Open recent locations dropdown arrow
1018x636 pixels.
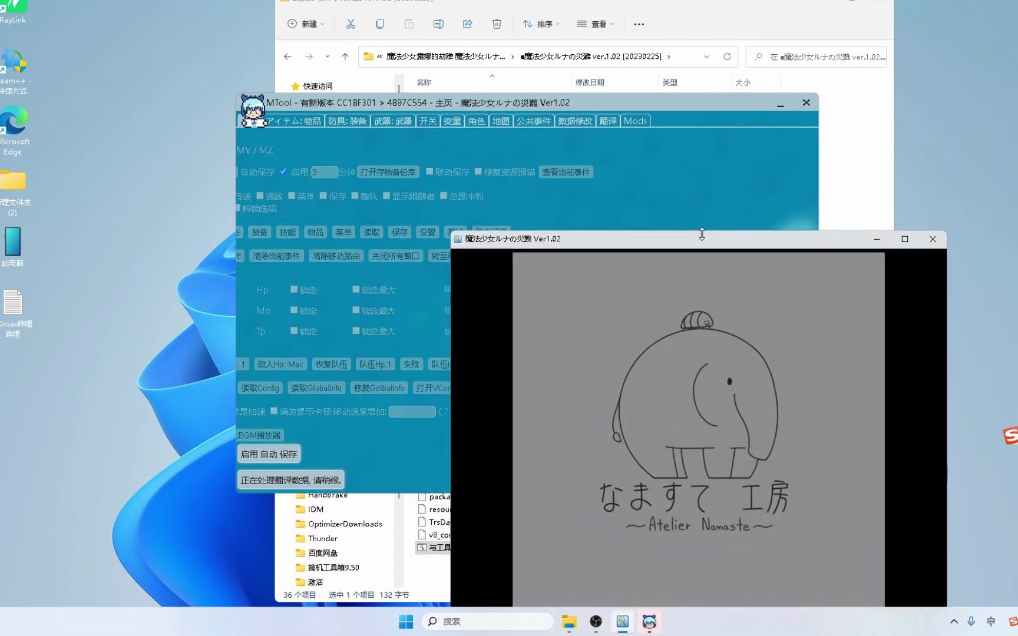point(327,57)
